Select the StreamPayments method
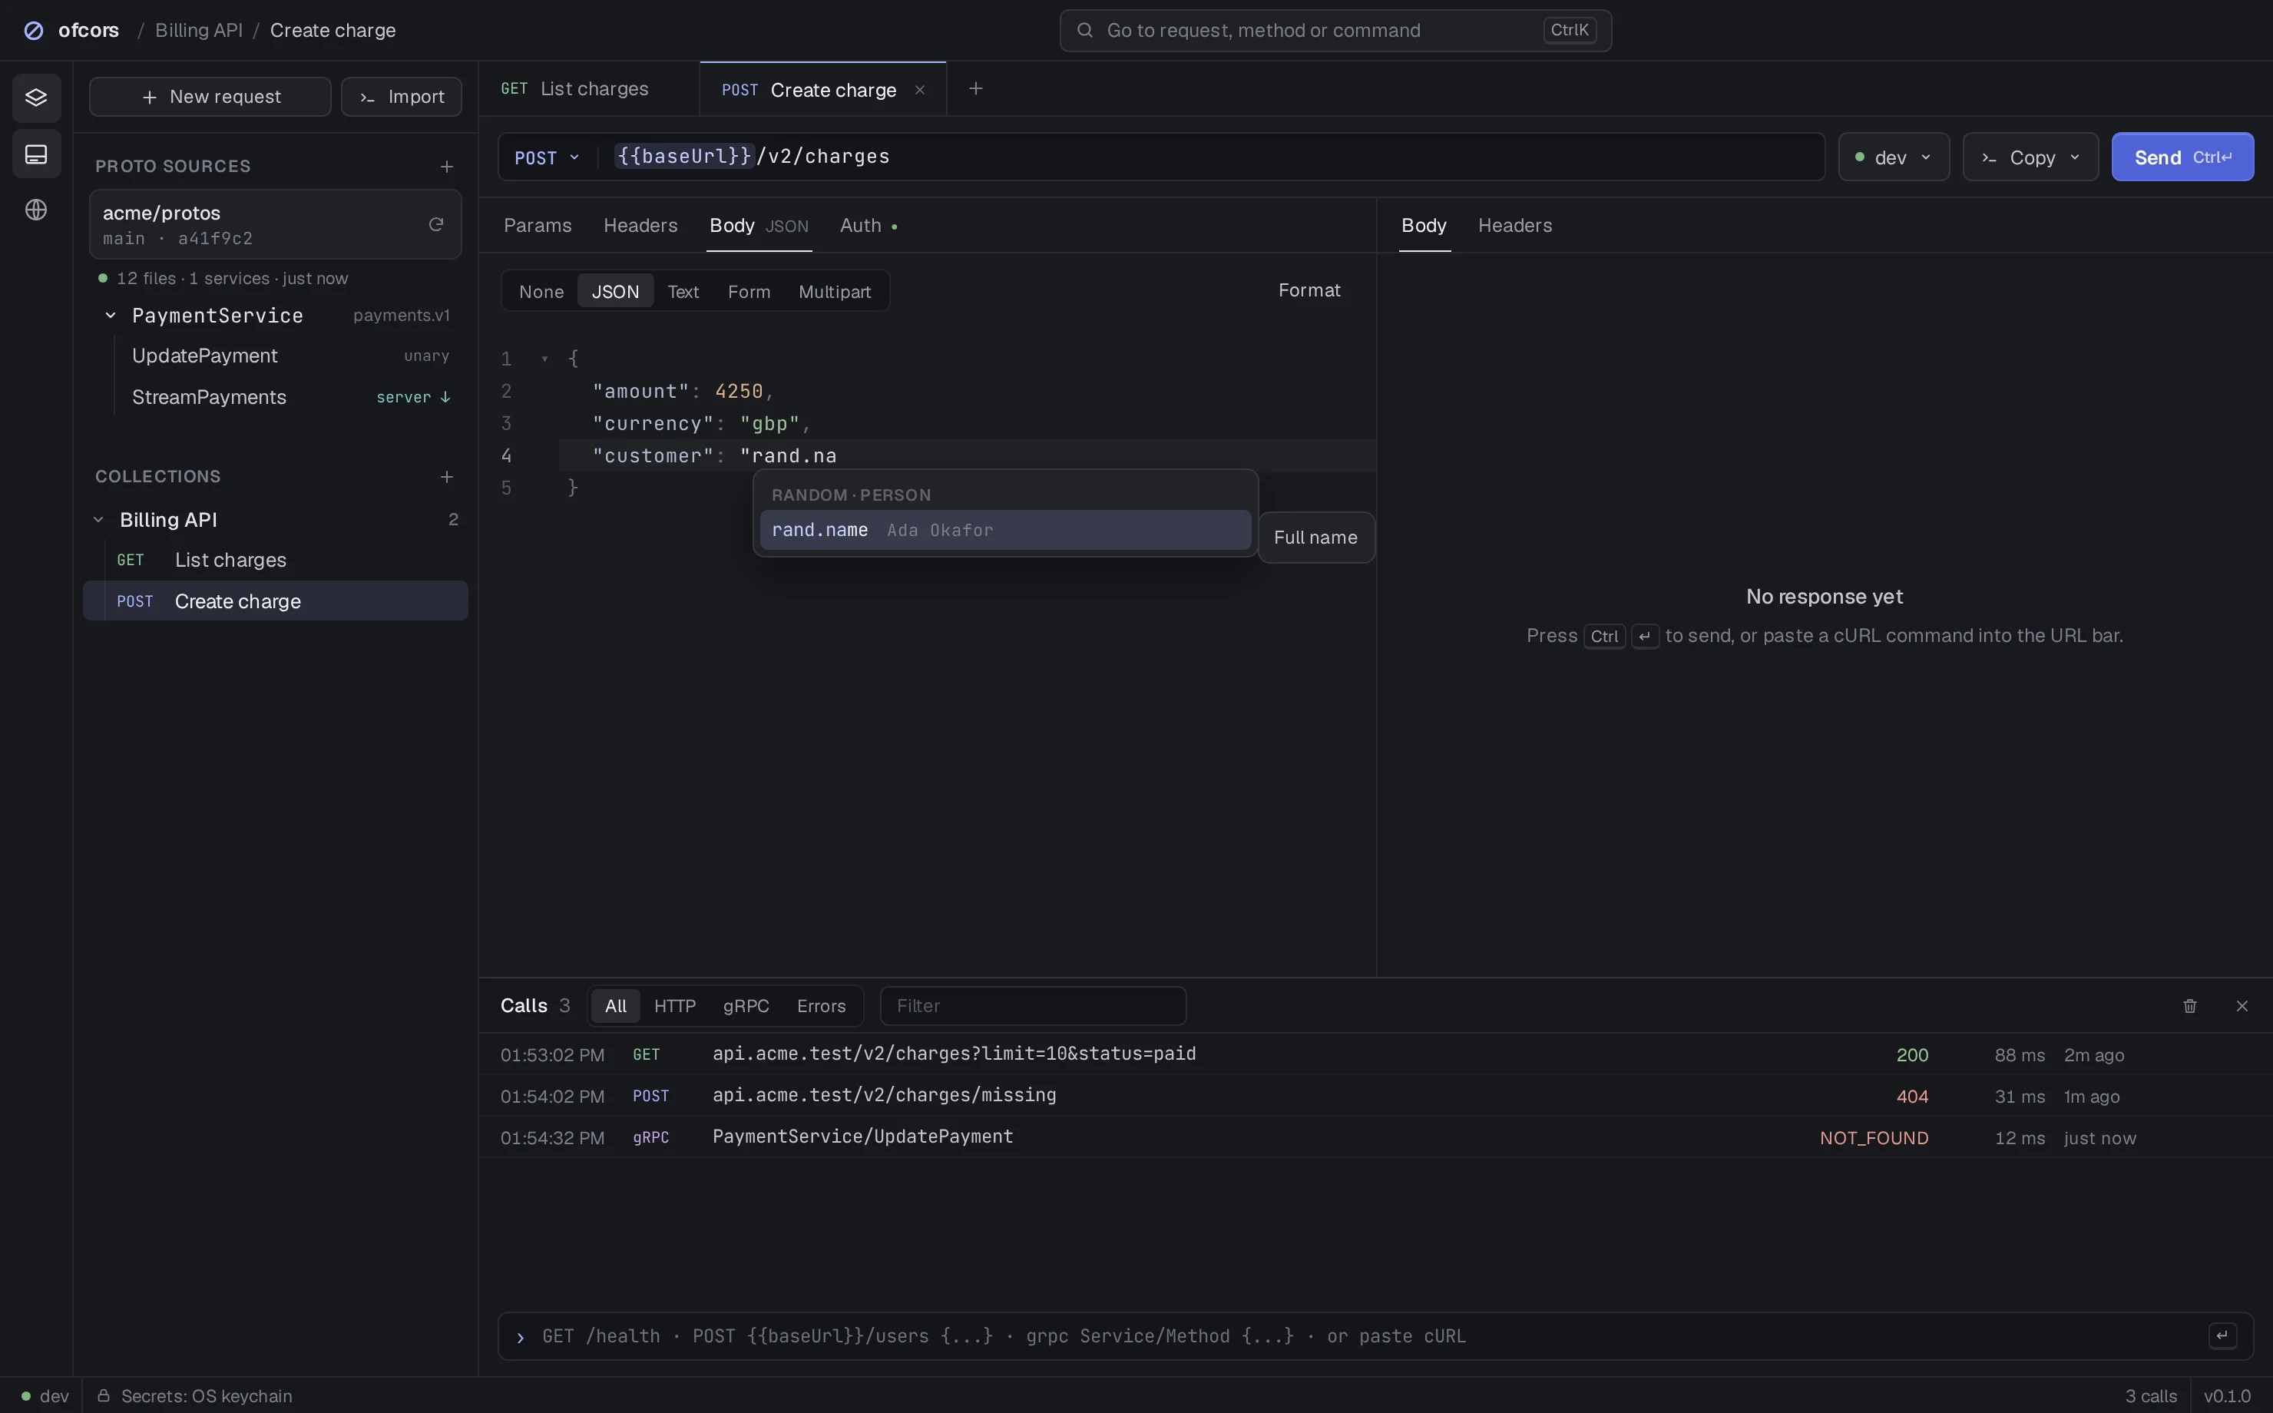This screenshot has height=1413, width=2273. point(286,397)
